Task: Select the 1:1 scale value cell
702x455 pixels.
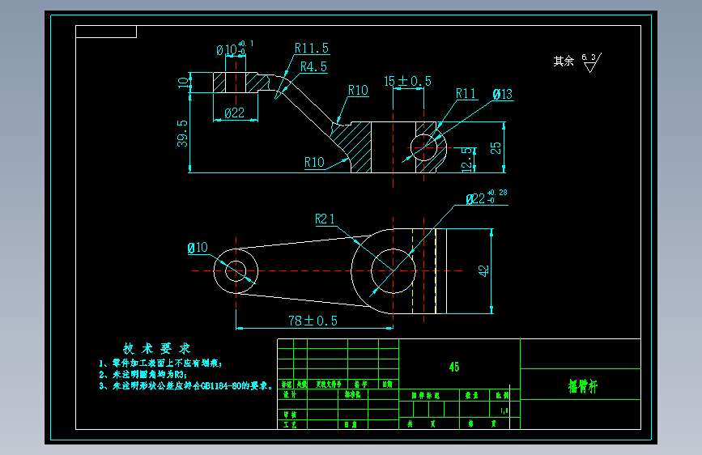Action: 504,410
